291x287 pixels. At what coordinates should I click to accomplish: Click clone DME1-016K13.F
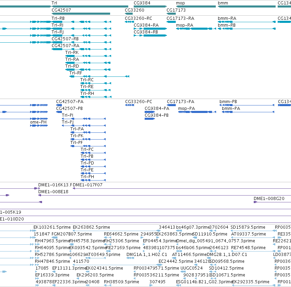click(x=55, y=185)
